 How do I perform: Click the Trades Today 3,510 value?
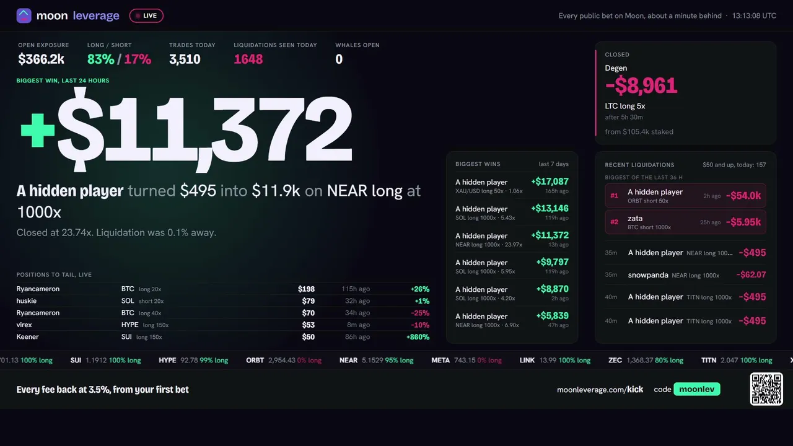coord(185,59)
